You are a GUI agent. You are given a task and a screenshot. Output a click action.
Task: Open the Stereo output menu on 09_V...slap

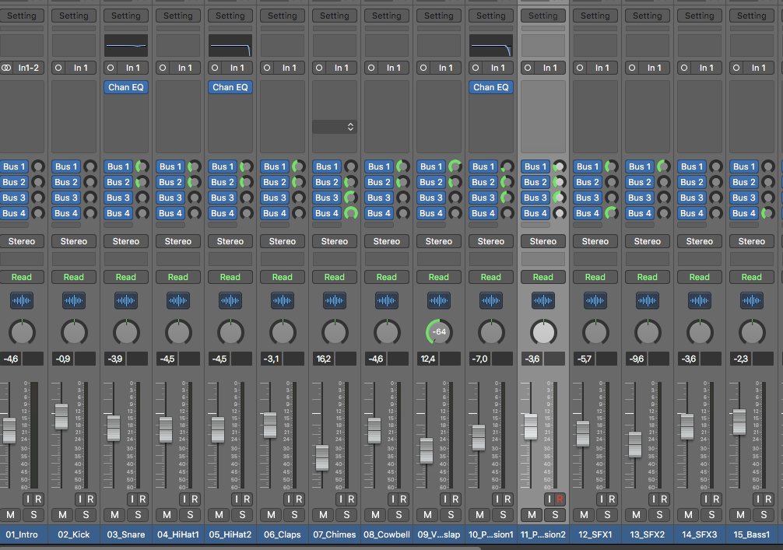439,241
